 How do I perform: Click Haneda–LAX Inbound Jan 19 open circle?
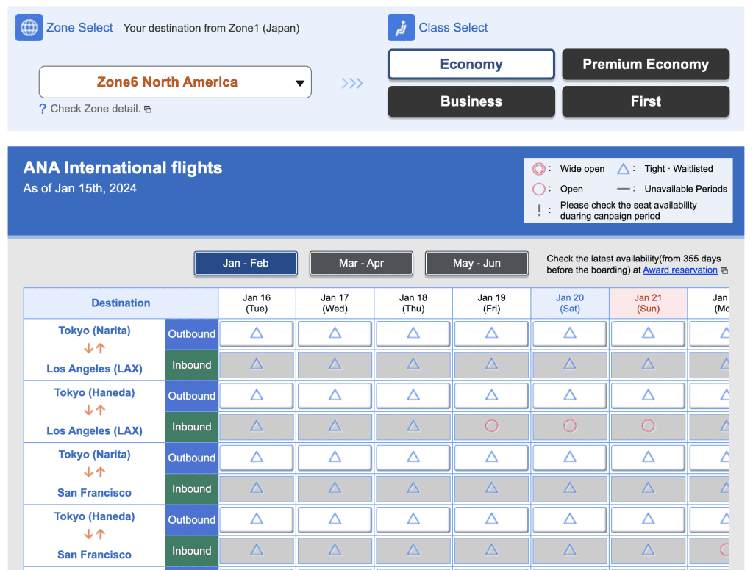[491, 426]
